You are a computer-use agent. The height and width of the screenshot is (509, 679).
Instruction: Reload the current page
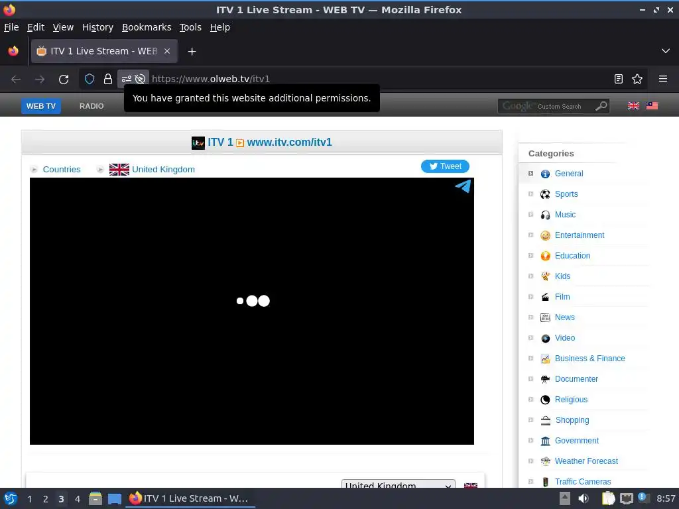point(64,80)
